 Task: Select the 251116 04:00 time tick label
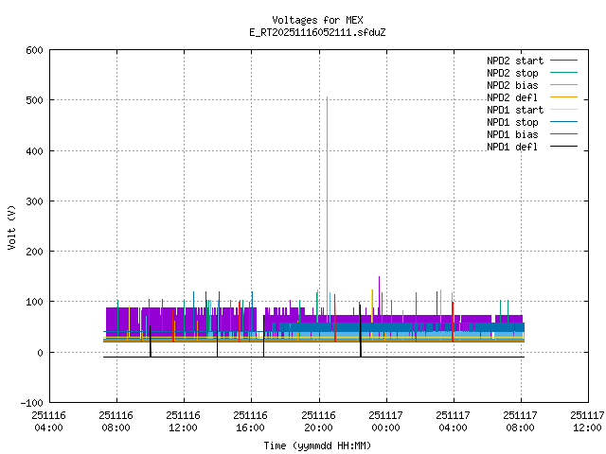48,421
